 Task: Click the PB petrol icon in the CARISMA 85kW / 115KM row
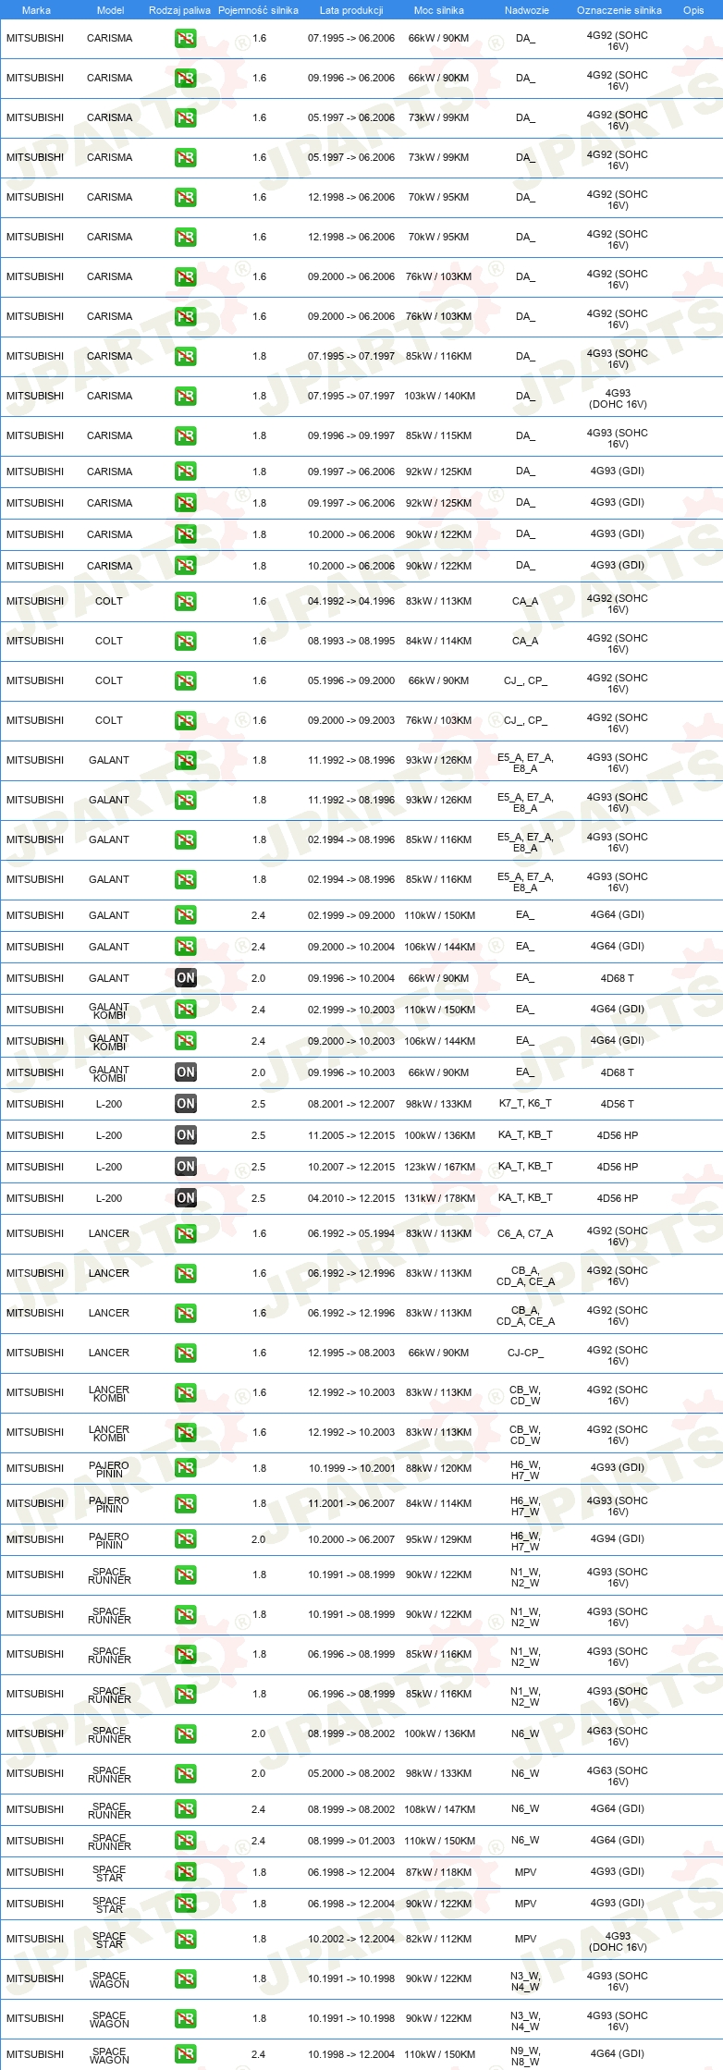coord(186,436)
